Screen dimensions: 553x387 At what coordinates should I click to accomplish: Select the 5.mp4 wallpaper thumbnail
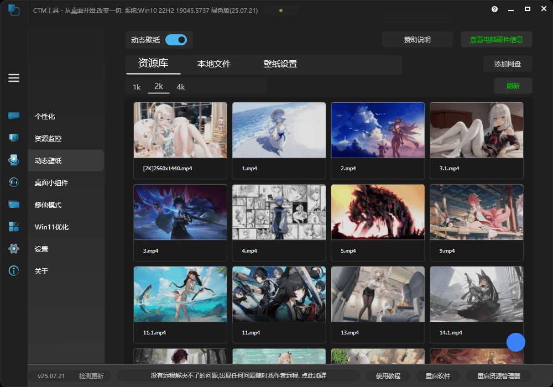(x=378, y=212)
